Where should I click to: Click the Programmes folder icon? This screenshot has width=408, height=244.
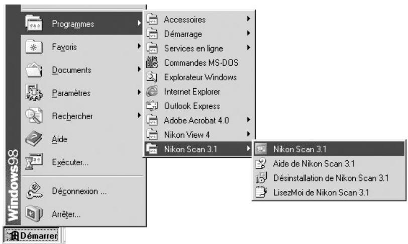tap(34, 24)
